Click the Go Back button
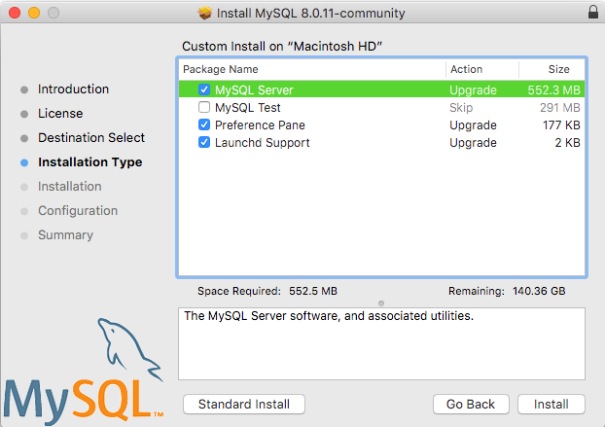The height and width of the screenshot is (427, 605). [x=471, y=404]
